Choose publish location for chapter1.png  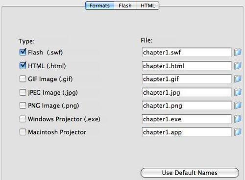coord(238,105)
